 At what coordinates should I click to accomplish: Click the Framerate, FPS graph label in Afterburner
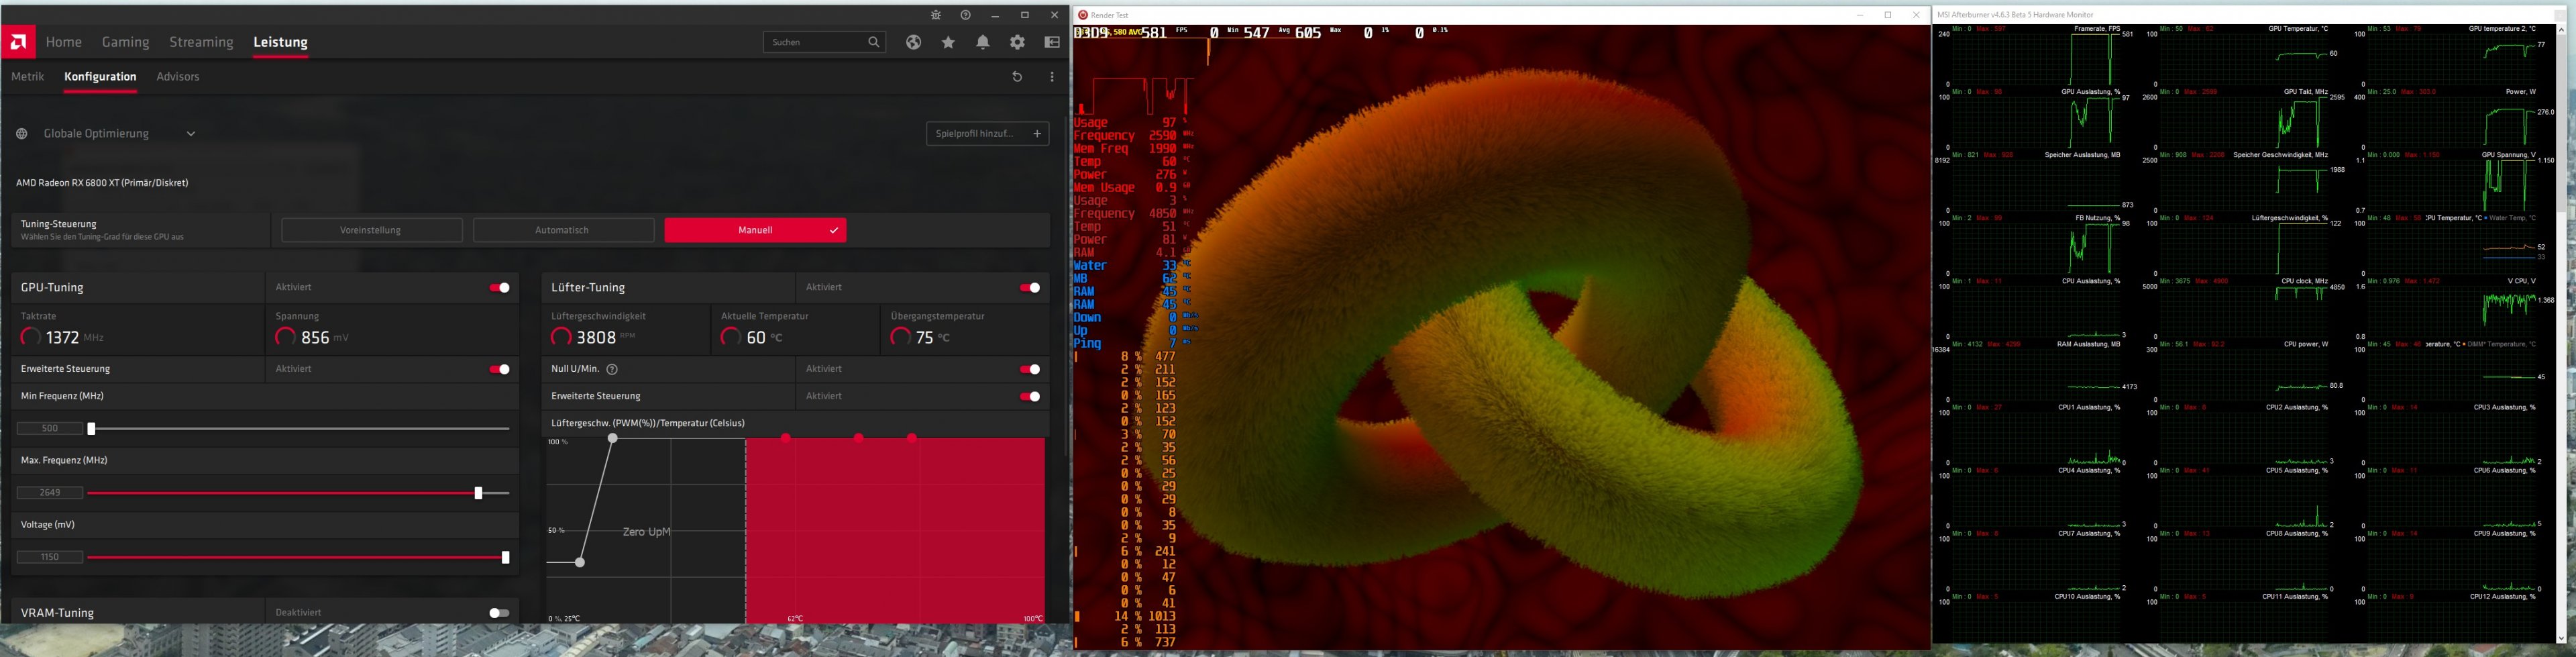[2097, 29]
